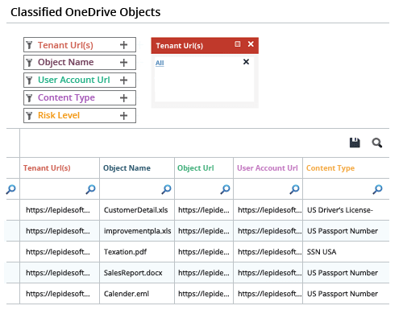403x314 pixels.
Task: Search in the Object Name column filter
Action: 166,189
